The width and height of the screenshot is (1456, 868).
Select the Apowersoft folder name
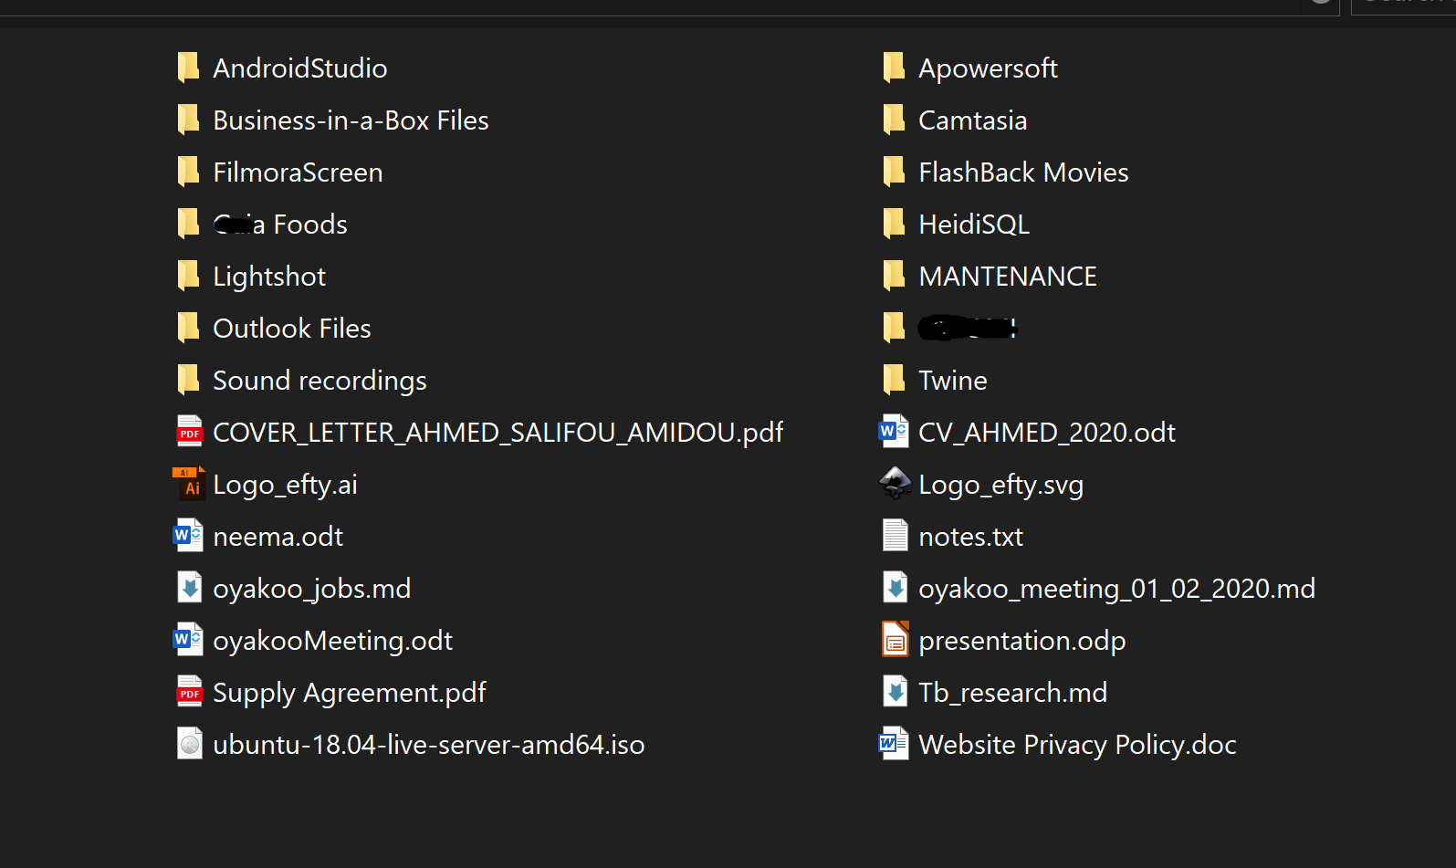point(988,68)
